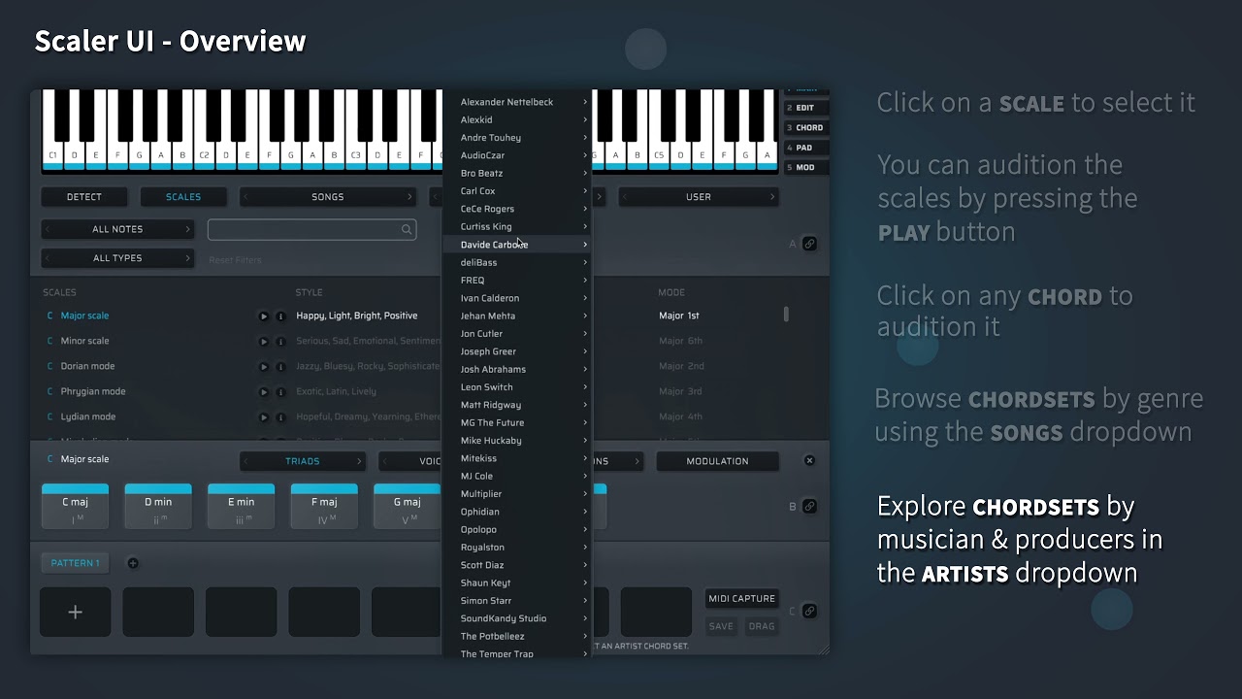Click next arrow on TRIADS selector

(x=359, y=461)
